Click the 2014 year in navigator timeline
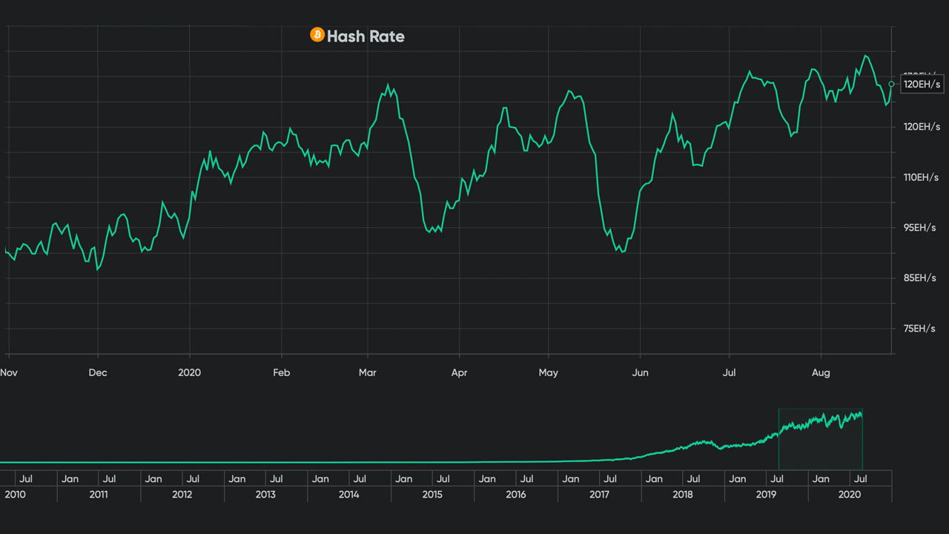The width and height of the screenshot is (949, 534). point(348,494)
